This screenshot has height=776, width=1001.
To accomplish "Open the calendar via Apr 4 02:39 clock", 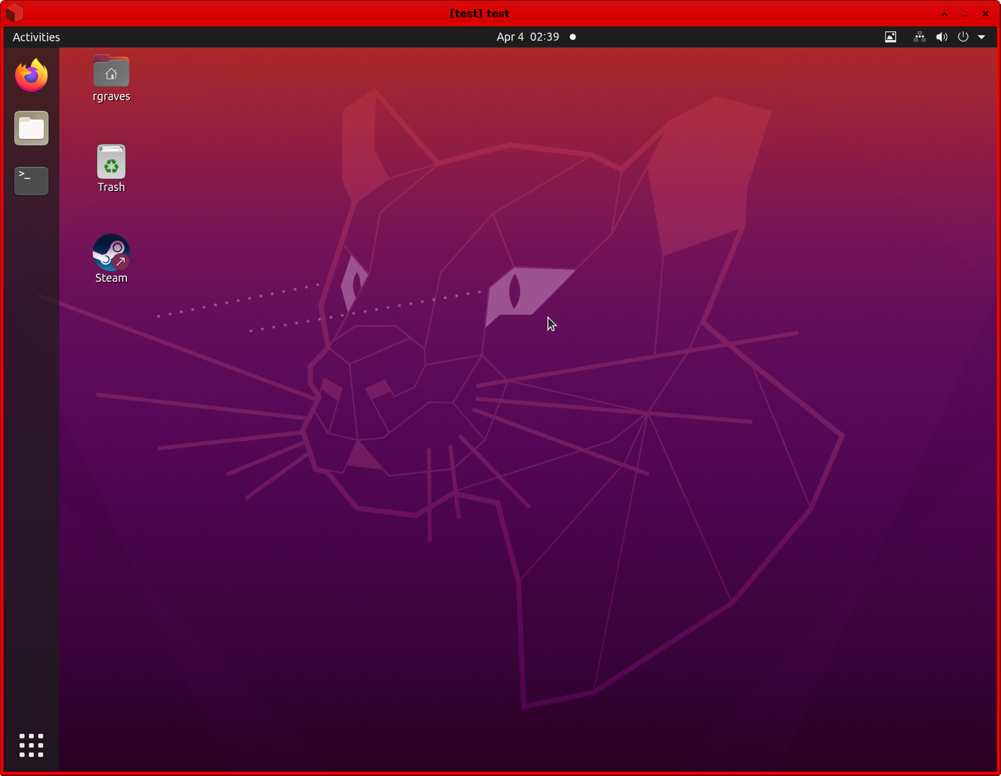I will (527, 37).
